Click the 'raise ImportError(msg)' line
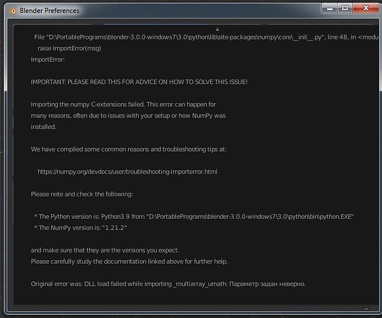Image resolution: width=382 pixels, height=318 pixels. 69,48
